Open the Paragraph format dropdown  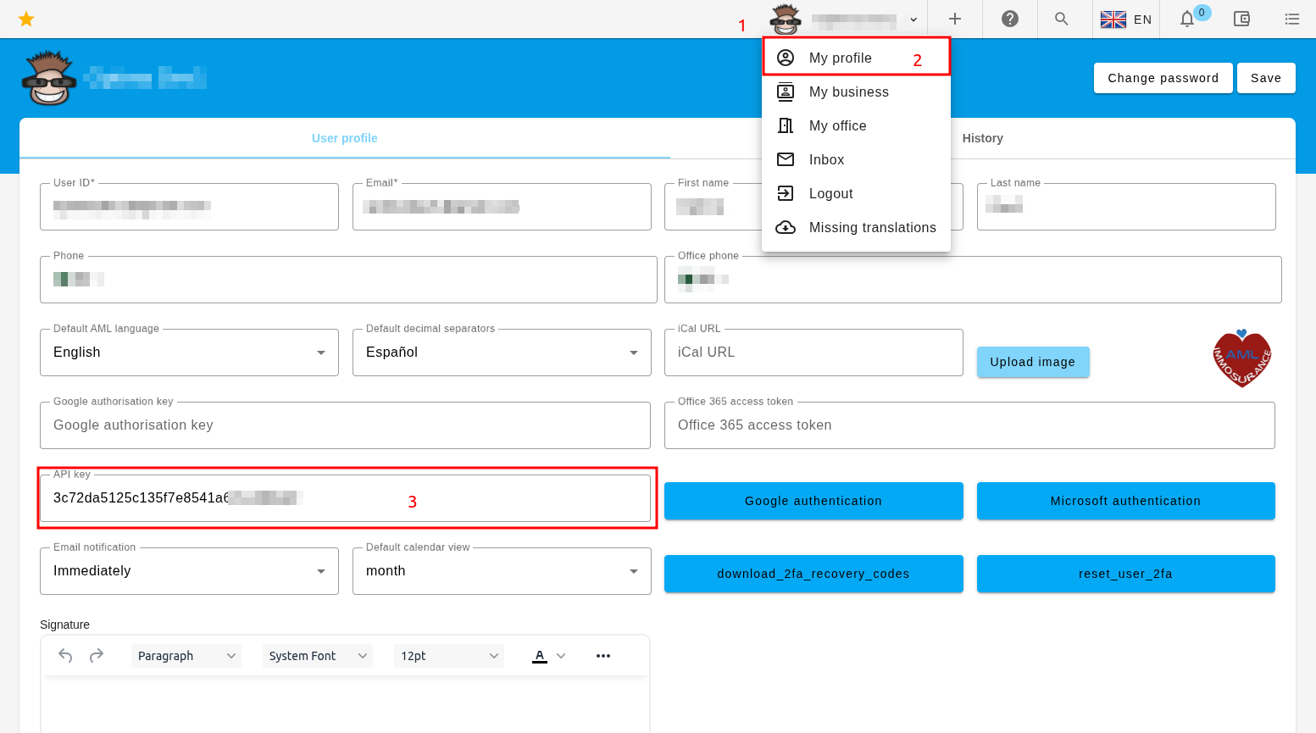186,656
